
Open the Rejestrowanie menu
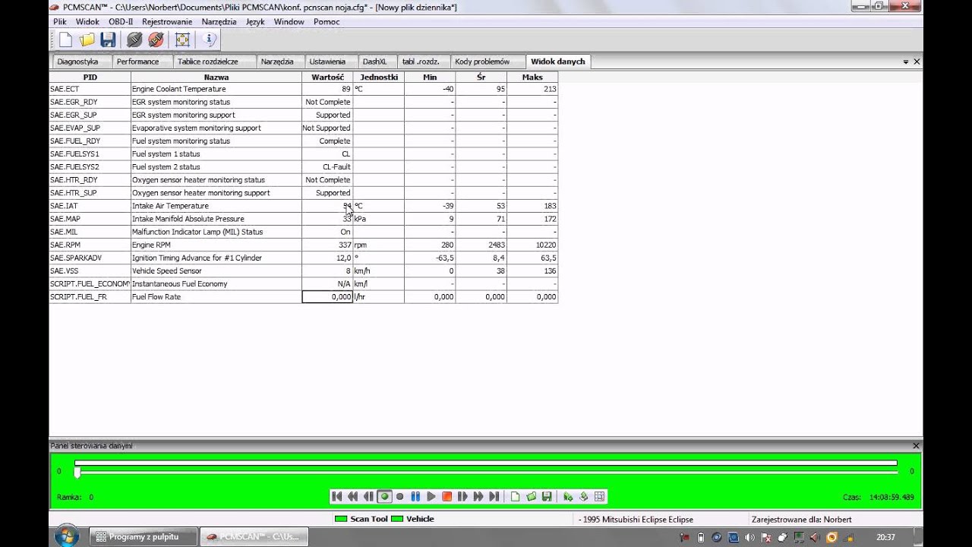tap(167, 21)
